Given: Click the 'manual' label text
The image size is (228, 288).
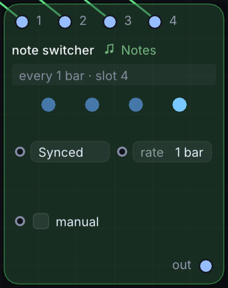Looking at the screenshot, I should [x=77, y=222].
